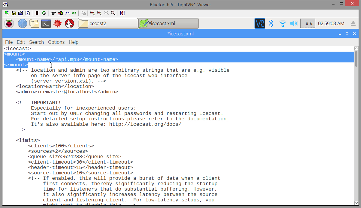
Task: Click the CPU usage 8 % monitor
Action: click(308, 23)
